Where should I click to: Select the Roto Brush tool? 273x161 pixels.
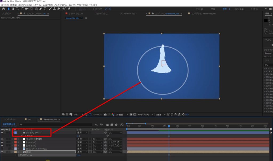pyautogui.click(x=64, y=9)
